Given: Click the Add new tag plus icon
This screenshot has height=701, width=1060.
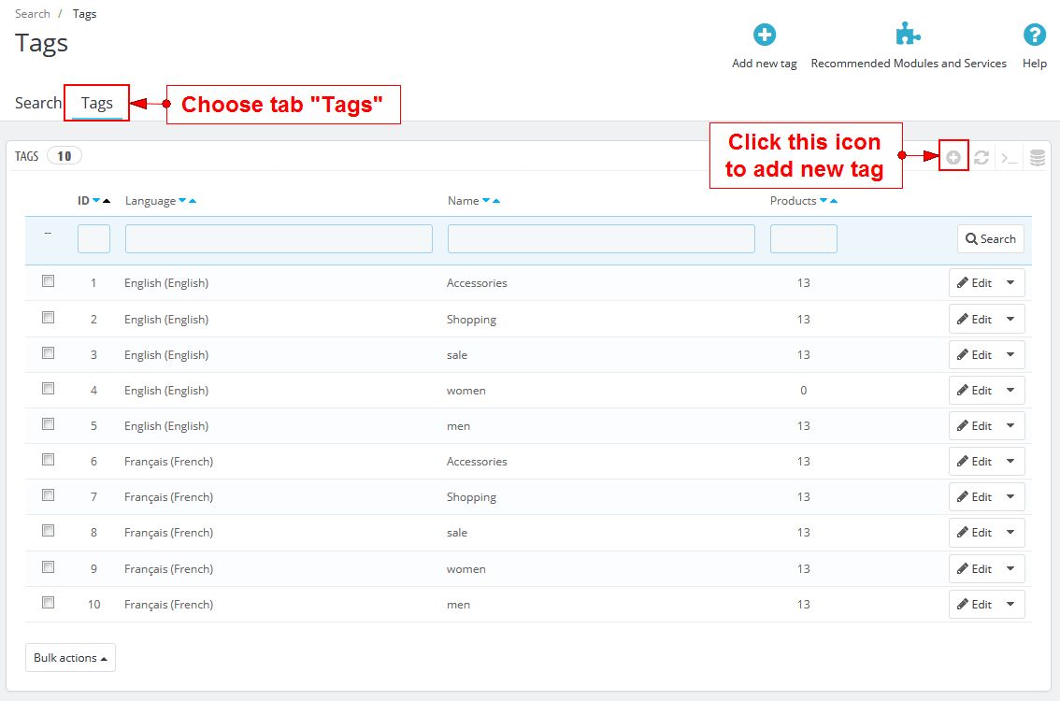Looking at the screenshot, I should (765, 36).
